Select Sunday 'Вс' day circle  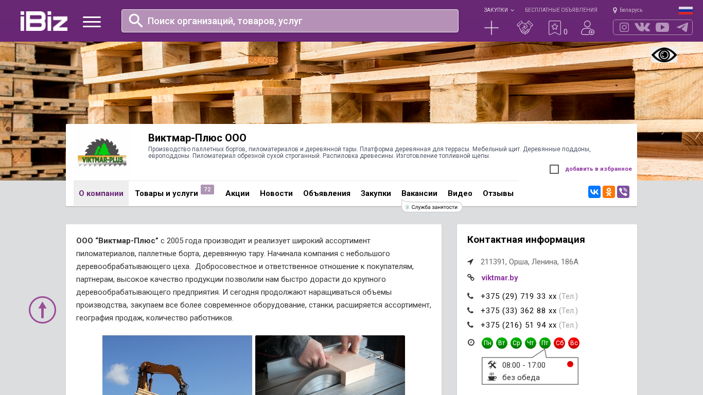coord(574,343)
